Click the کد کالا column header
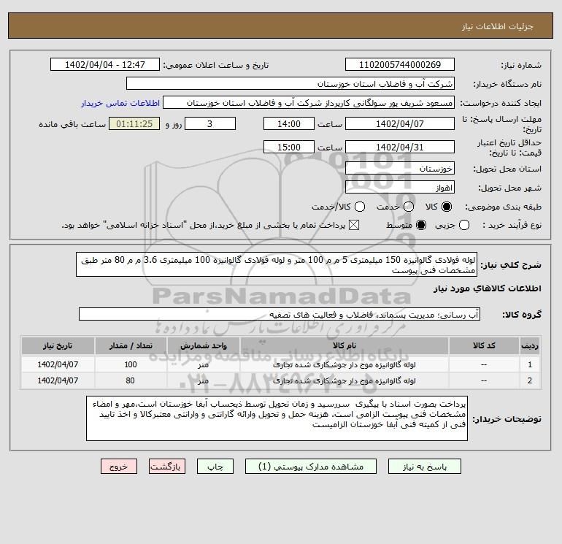 point(484,345)
